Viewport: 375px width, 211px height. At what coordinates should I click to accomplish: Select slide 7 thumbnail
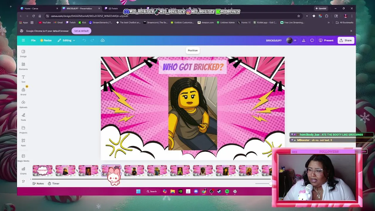180,171
